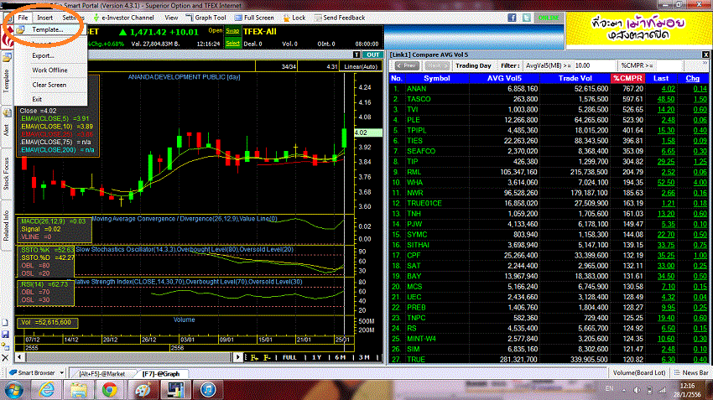The height and width of the screenshot is (400, 713).
Task: Click the %CMPR filter input field
Action: (x=669, y=66)
